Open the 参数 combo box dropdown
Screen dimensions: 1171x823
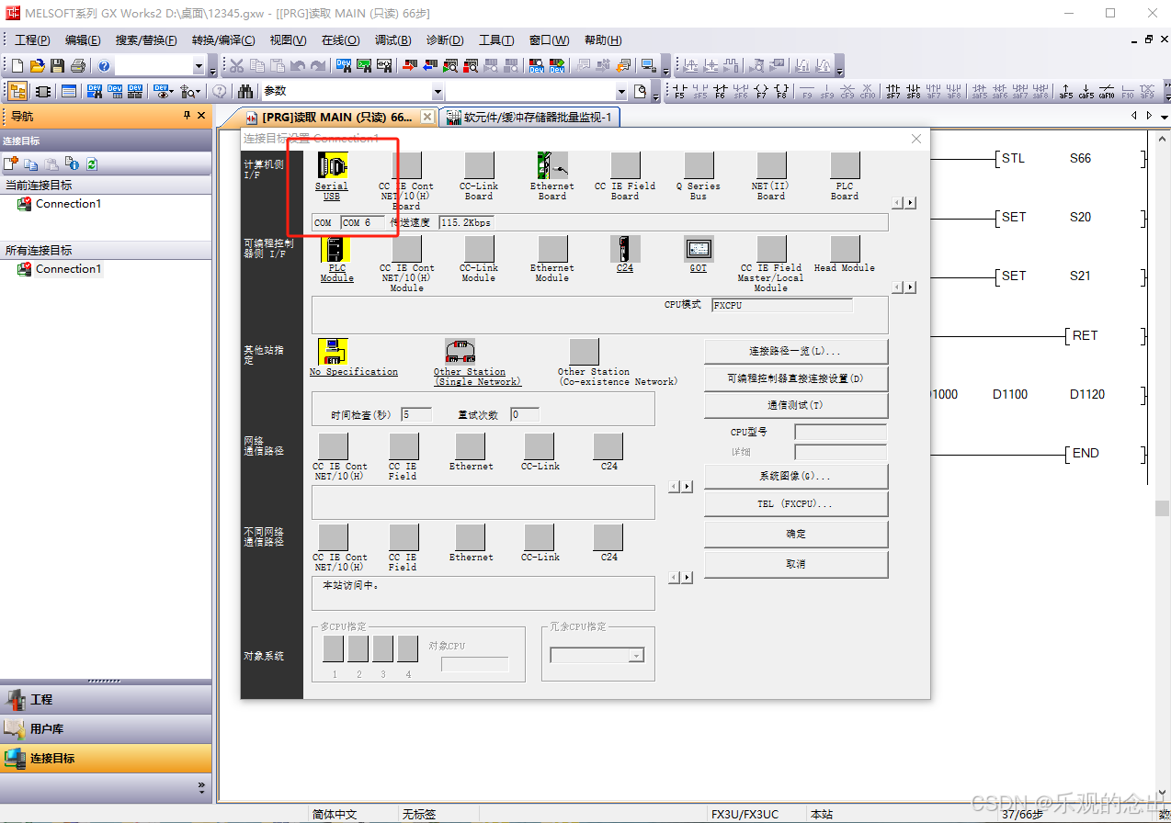pyautogui.click(x=438, y=91)
